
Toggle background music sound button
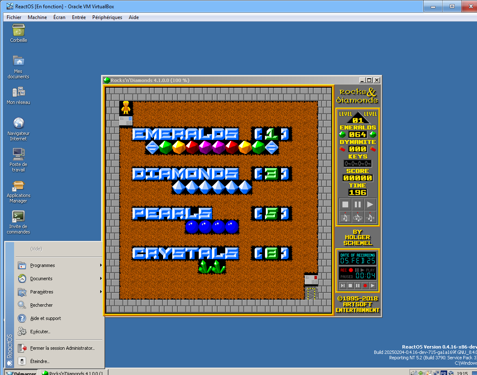tap(345, 217)
